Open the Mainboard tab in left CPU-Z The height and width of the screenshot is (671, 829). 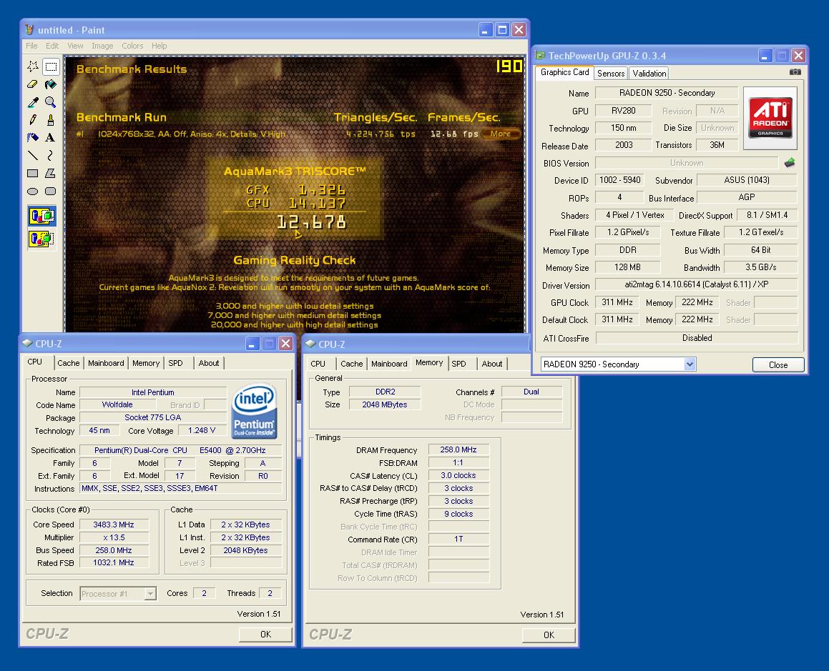click(106, 363)
